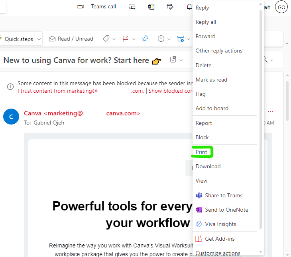Choose Add to board
Viewport: 291px width, 257px height.
coord(225,108)
